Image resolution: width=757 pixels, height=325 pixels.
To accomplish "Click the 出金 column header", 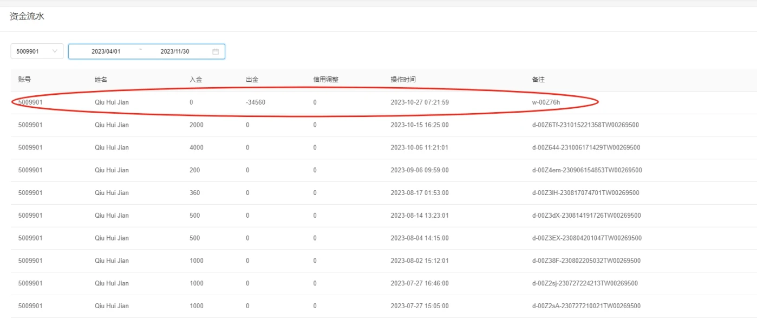I will (x=252, y=80).
